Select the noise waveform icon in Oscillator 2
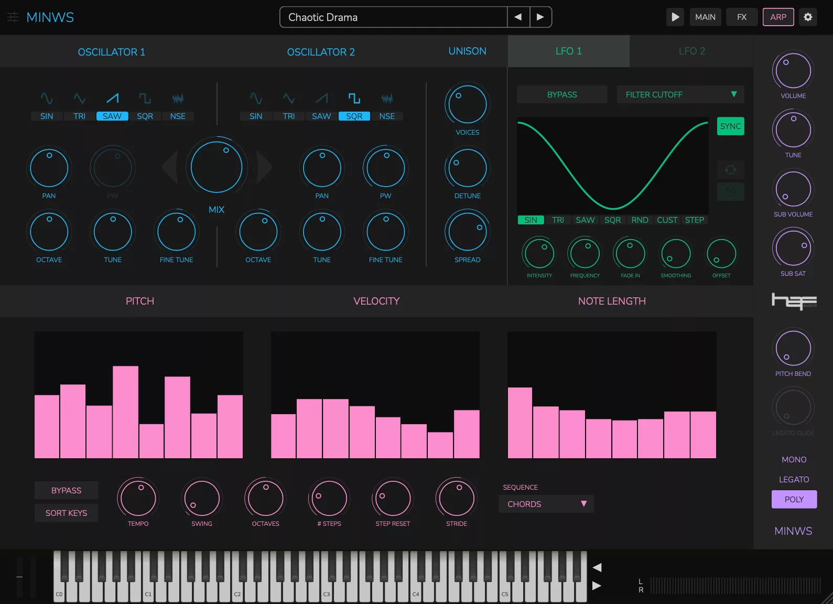The image size is (833, 604). click(x=387, y=99)
